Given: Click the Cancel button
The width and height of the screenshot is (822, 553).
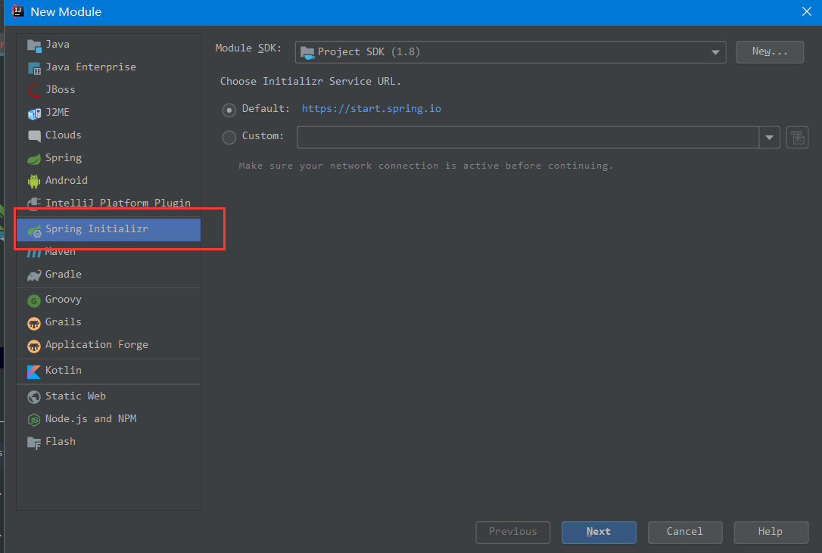Looking at the screenshot, I should (x=685, y=532).
